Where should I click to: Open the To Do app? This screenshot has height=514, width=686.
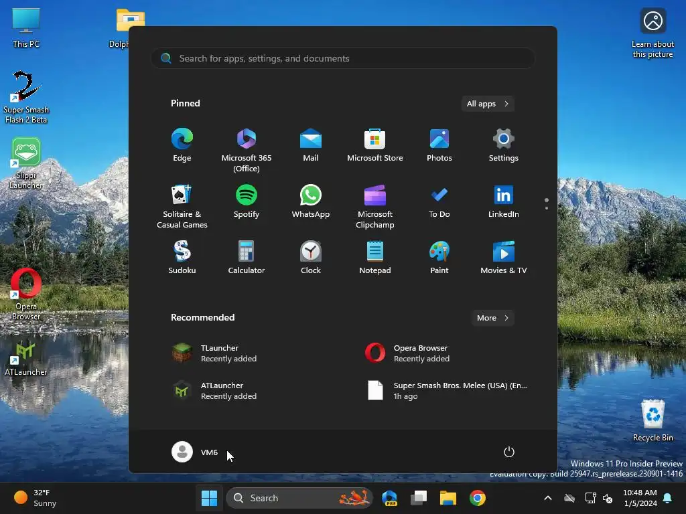pyautogui.click(x=439, y=201)
